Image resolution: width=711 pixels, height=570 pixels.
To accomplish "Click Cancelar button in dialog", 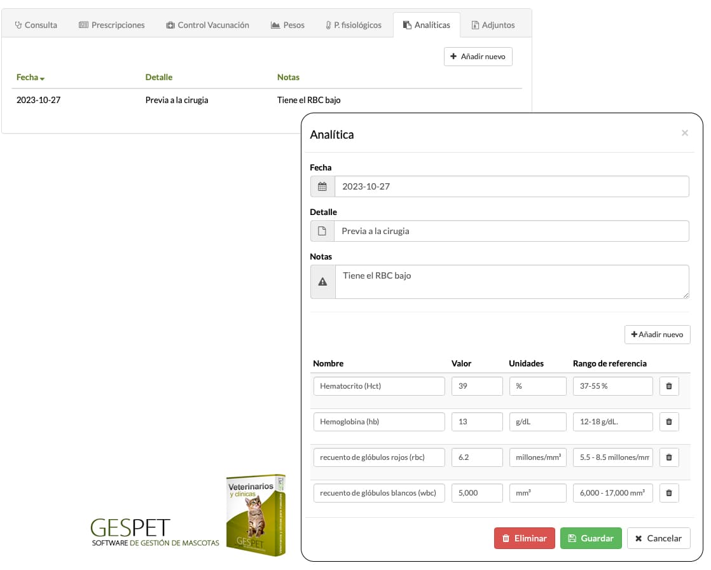I will coord(658,538).
